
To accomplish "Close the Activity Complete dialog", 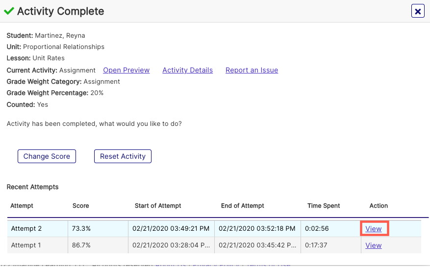I will point(418,11).
